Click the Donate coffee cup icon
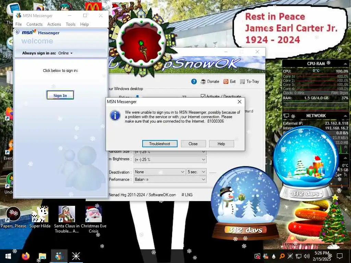The height and width of the screenshot is (263, 351). pyautogui.click(x=203, y=82)
